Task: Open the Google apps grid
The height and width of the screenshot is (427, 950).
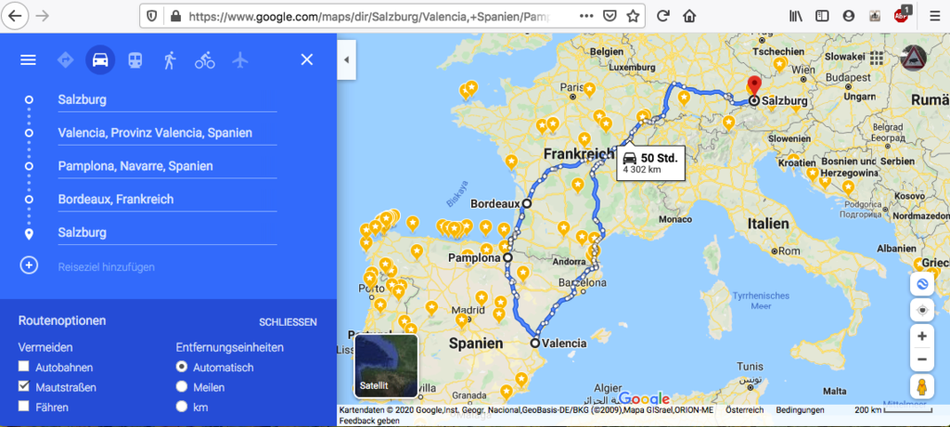Action: click(x=876, y=58)
